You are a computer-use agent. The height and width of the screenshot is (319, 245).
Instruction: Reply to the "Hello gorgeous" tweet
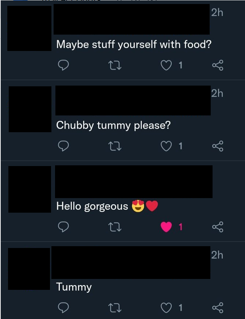click(64, 227)
